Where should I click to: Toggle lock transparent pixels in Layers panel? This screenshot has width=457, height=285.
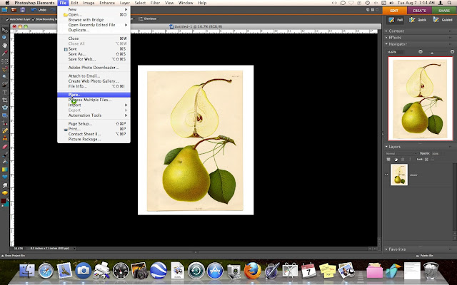[x=426, y=160]
